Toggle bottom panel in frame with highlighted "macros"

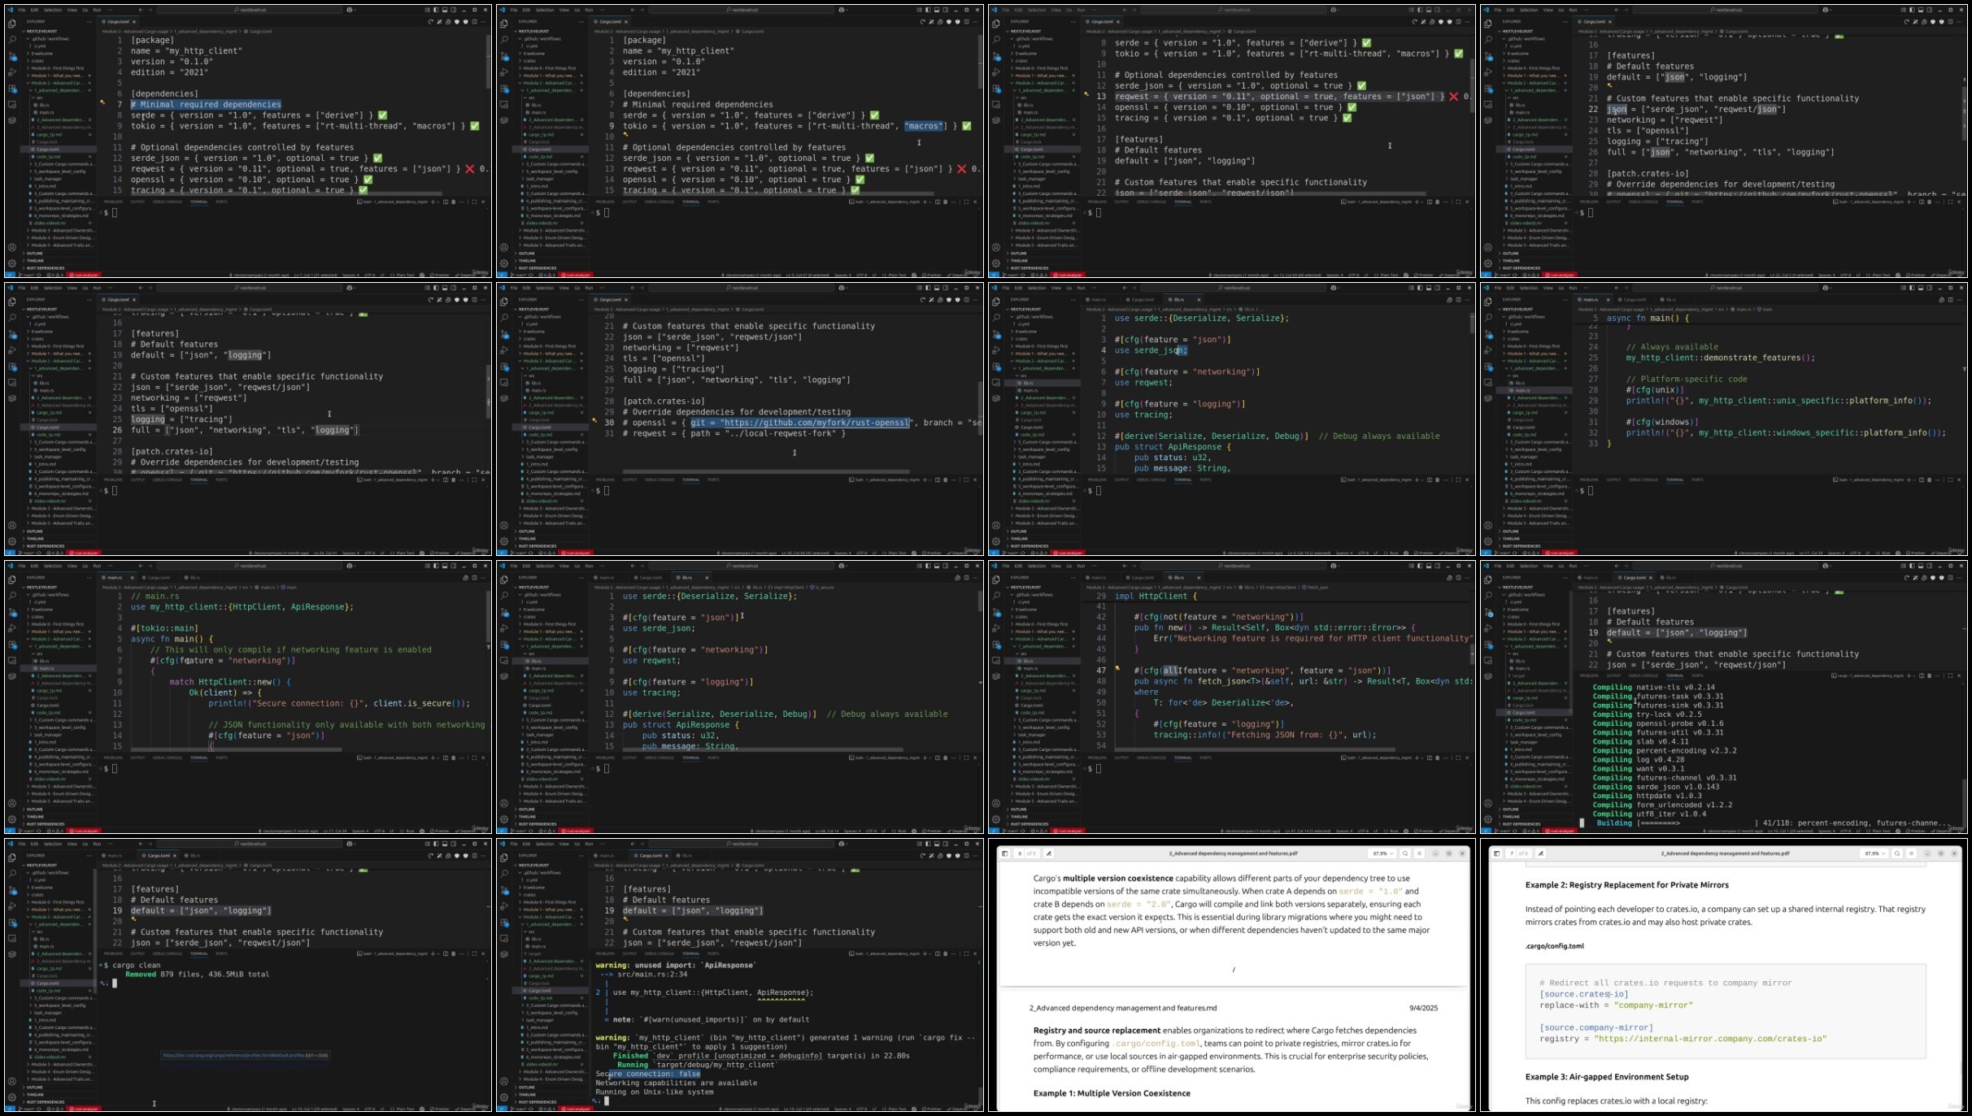tap(936, 10)
